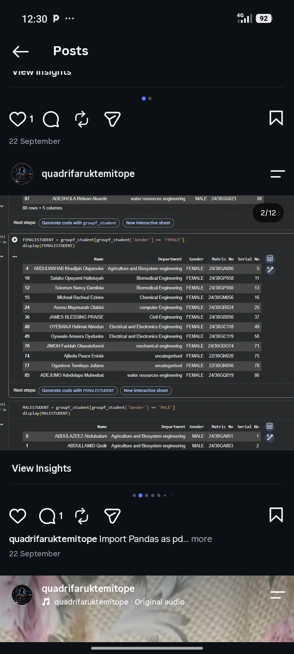Screen dimensions: 294x654
Task: Open the options menu for the table post
Action: click(x=278, y=174)
